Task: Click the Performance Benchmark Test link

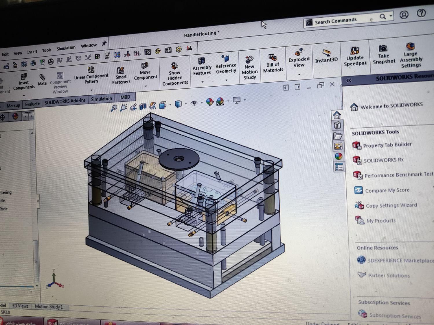Action: point(398,175)
